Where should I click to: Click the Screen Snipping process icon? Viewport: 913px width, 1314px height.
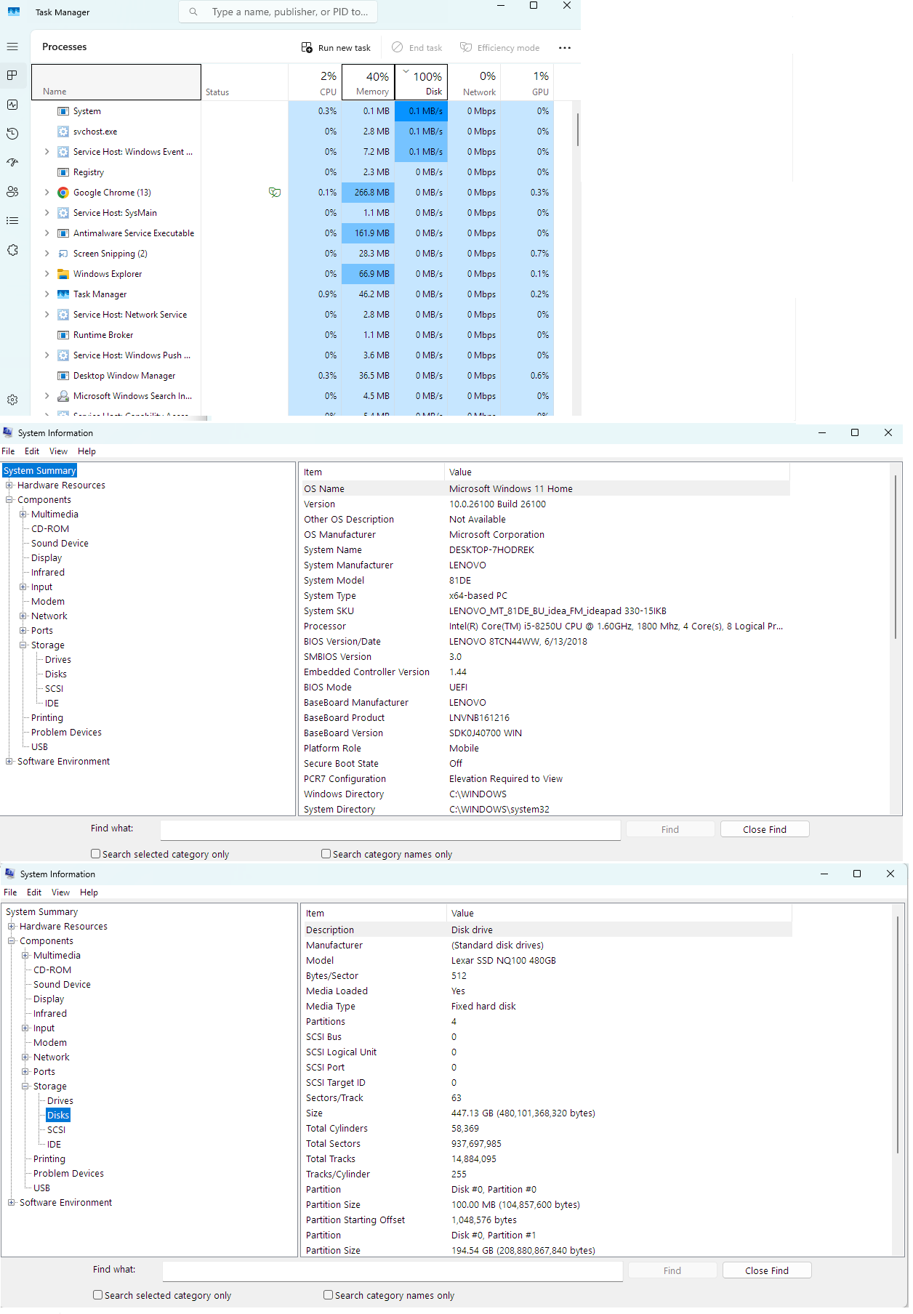(x=63, y=254)
